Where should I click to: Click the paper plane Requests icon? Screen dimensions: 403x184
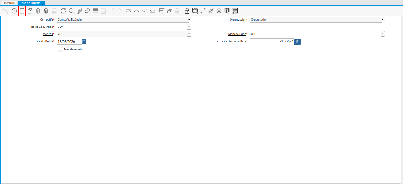[211, 11]
